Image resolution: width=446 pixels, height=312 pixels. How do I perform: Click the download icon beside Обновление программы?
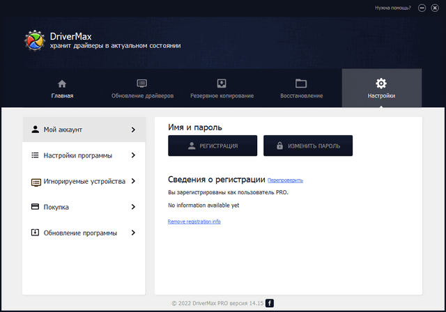click(36, 233)
